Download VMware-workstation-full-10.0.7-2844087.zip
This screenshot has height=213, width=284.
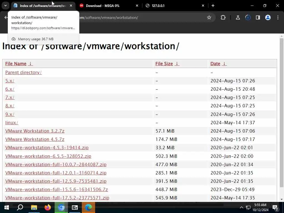tap(56, 164)
